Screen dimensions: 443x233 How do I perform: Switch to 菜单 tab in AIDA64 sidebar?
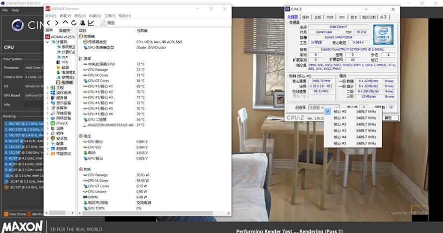click(49, 30)
